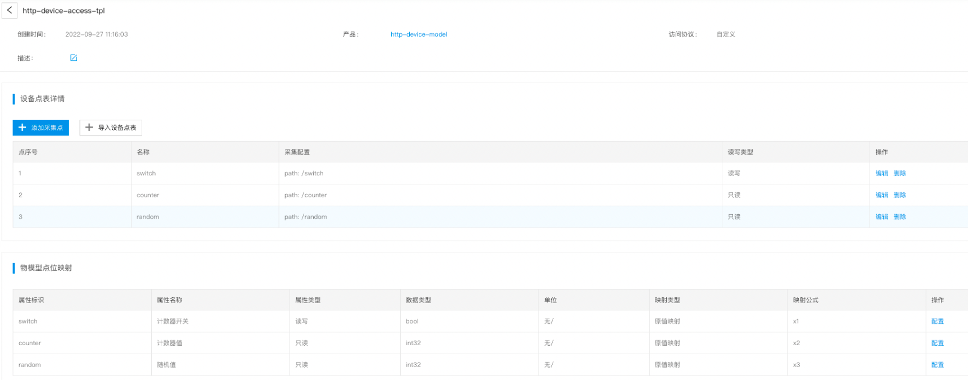Go back using the left arrow icon

[x=10, y=11]
